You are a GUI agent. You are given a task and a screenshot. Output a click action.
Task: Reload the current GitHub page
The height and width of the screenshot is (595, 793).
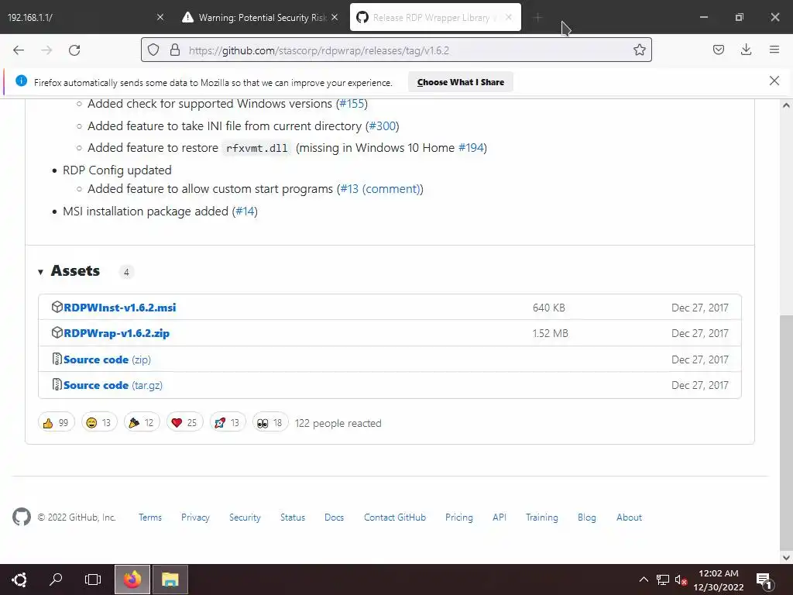(x=74, y=50)
